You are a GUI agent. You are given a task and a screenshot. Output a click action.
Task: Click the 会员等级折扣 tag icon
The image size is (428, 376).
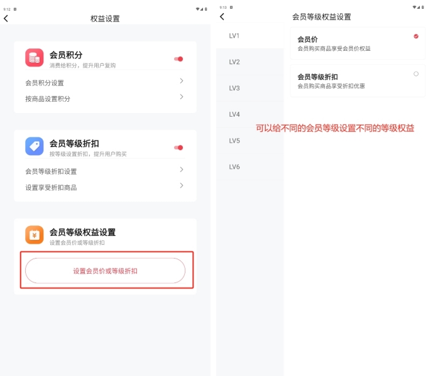35,146
